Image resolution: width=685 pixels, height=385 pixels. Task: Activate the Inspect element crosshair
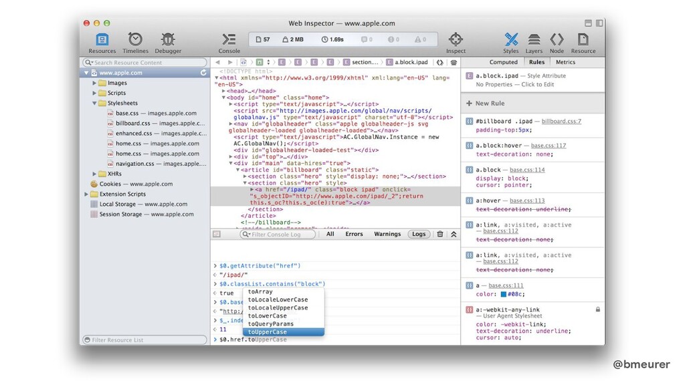[456, 43]
